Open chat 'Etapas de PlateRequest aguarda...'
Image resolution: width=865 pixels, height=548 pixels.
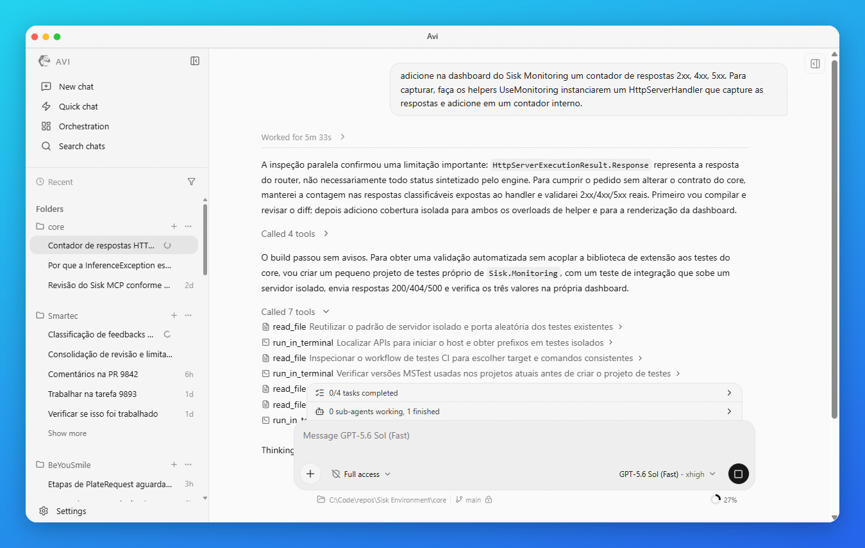point(113,484)
